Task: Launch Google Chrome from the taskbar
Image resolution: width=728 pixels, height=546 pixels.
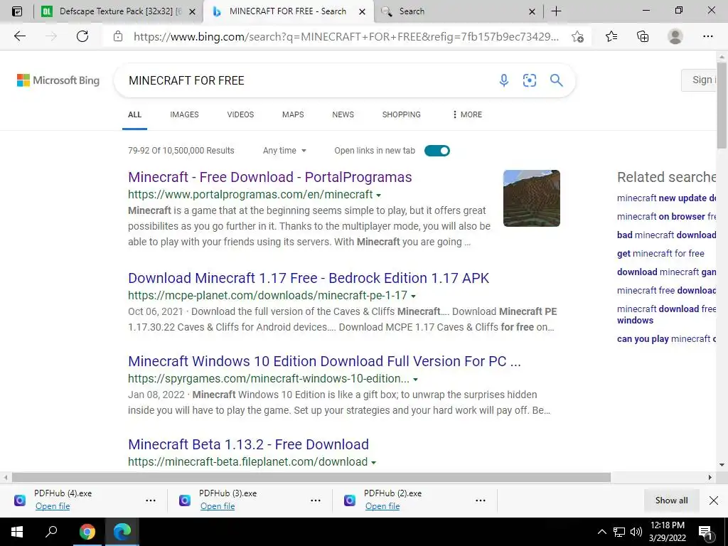Action: (87, 532)
